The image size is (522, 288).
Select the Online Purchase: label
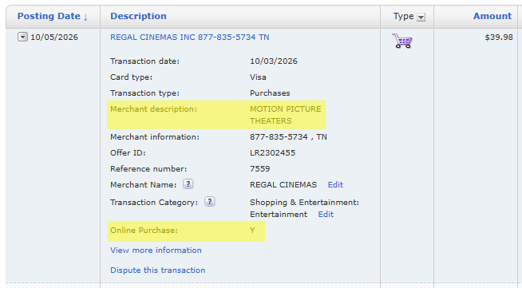(144, 230)
